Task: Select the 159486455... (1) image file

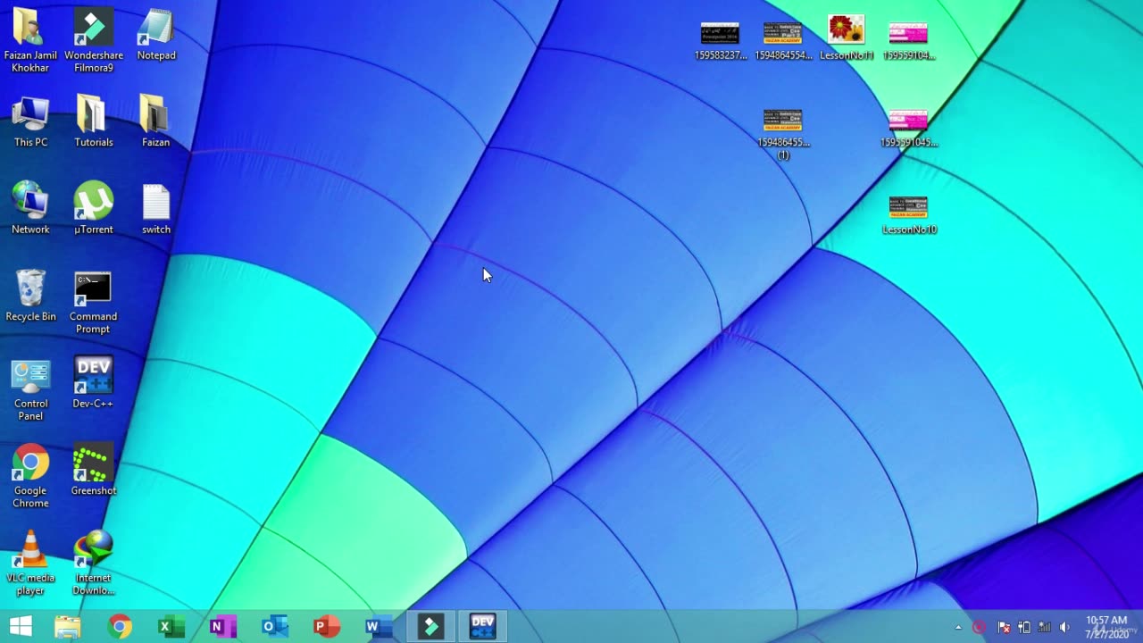Action: [x=783, y=134]
